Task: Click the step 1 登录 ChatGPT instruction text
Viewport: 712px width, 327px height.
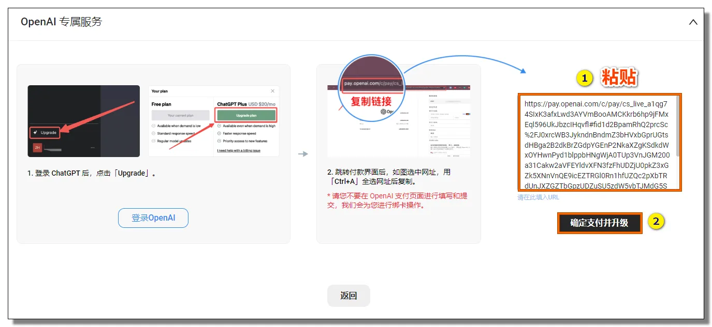Action: click(92, 174)
